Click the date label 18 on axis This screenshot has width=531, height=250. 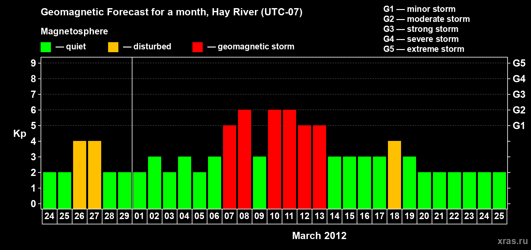(x=394, y=216)
